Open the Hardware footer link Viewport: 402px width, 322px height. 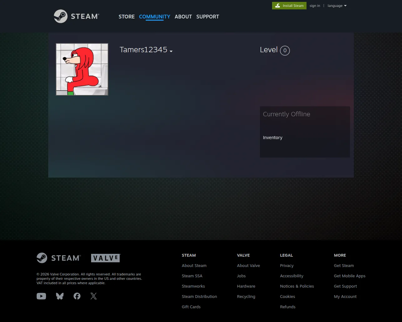[246, 286]
